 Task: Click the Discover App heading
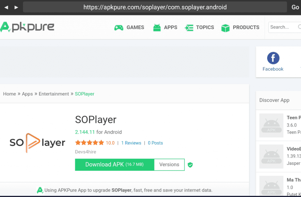tap(274, 100)
